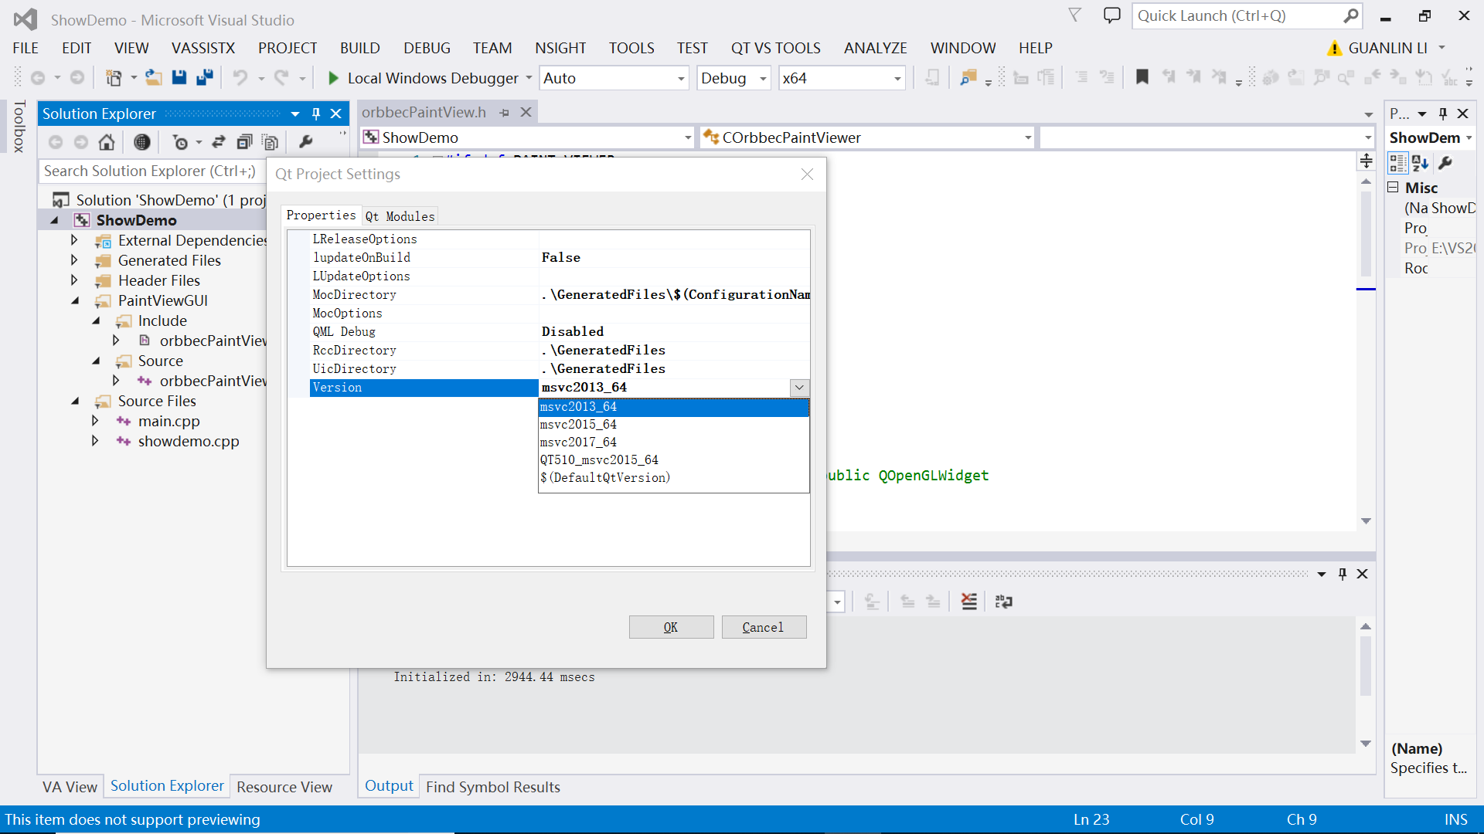Toggle a bookmark on the current line
1484x834 pixels.
tap(1142, 77)
